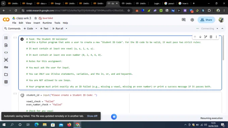Click the notebook vertical scrollbar
Viewport: 228px width, 128px height.
tap(223, 48)
